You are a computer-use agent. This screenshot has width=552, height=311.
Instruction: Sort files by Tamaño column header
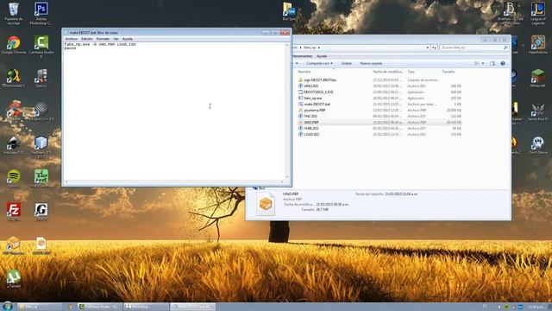click(x=448, y=72)
